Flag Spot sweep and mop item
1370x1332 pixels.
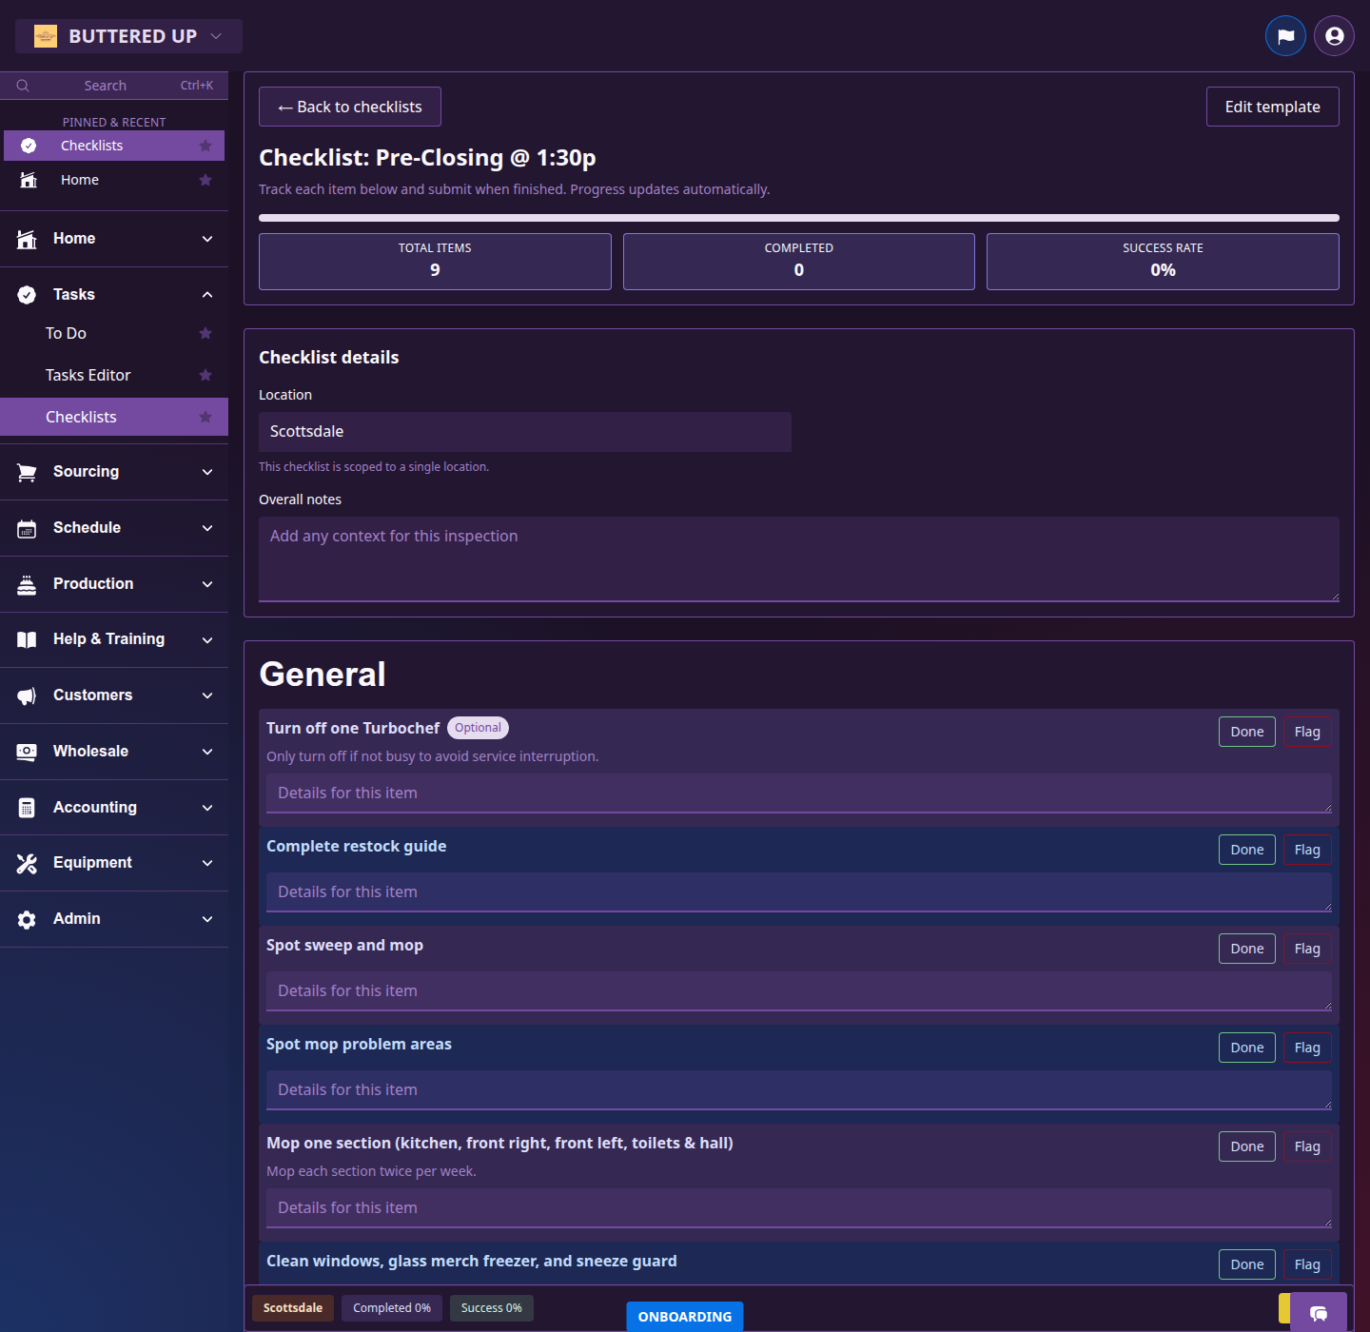coord(1307,949)
